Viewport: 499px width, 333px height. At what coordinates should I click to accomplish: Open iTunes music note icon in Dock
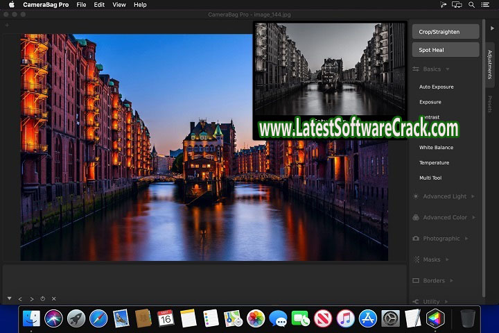[345, 318]
